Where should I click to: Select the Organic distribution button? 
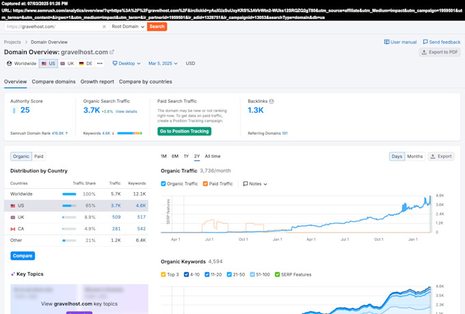point(21,157)
